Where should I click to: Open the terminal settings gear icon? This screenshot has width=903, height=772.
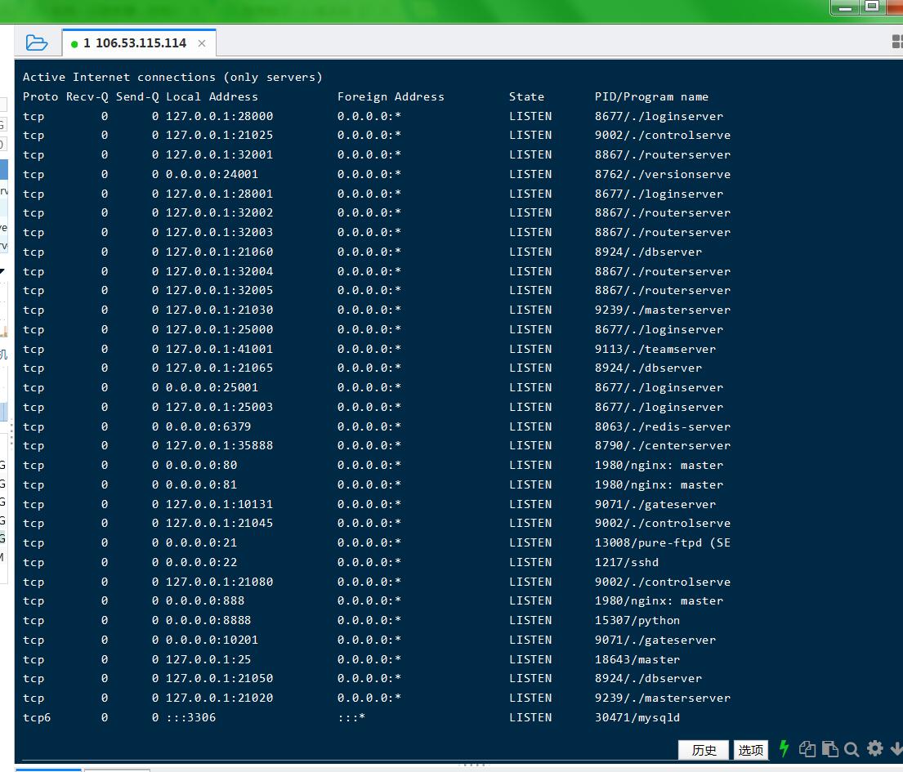tap(874, 748)
